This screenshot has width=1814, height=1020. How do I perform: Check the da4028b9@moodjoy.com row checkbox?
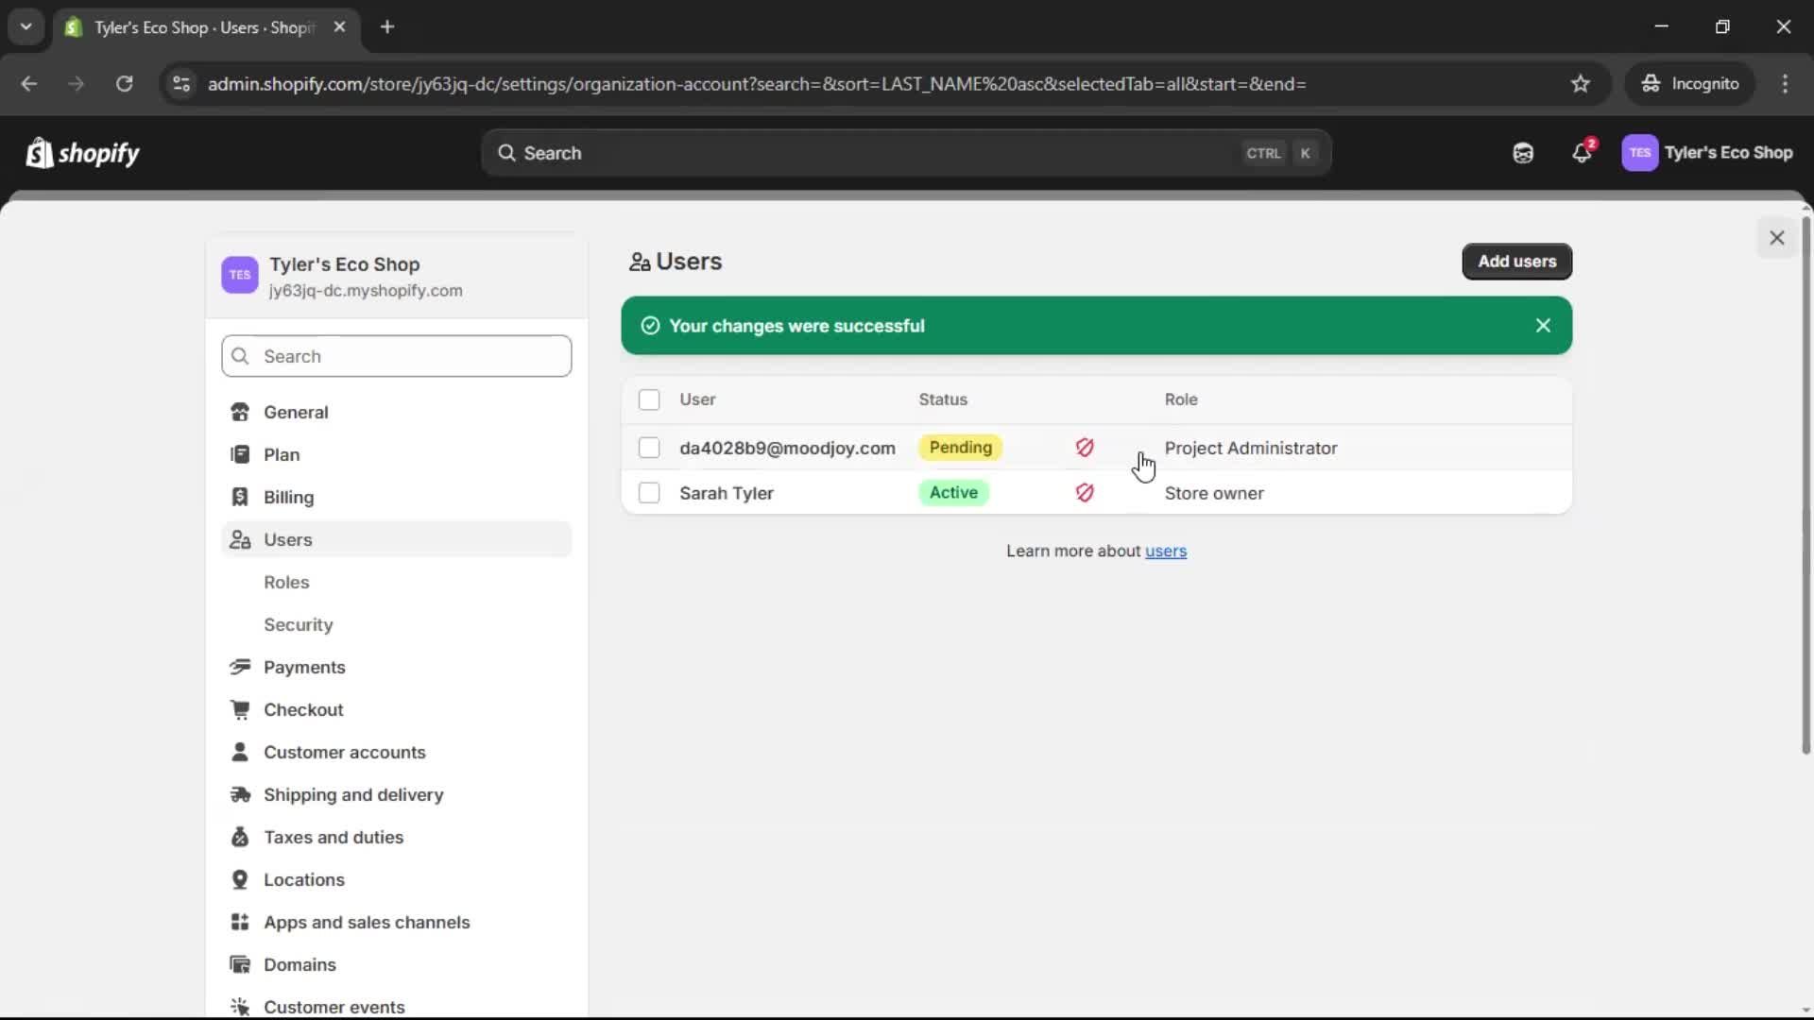pos(649,448)
